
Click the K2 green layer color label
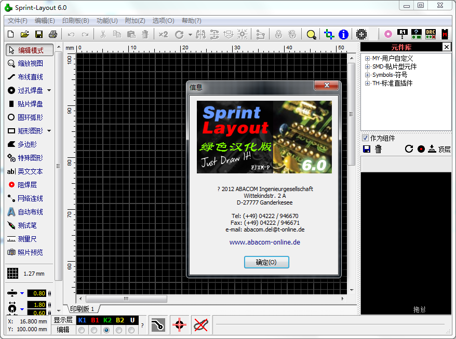[x=107, y=320]
